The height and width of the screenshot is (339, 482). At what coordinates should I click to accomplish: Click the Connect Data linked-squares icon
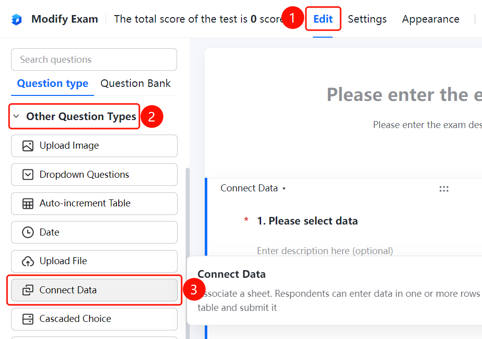28,290
